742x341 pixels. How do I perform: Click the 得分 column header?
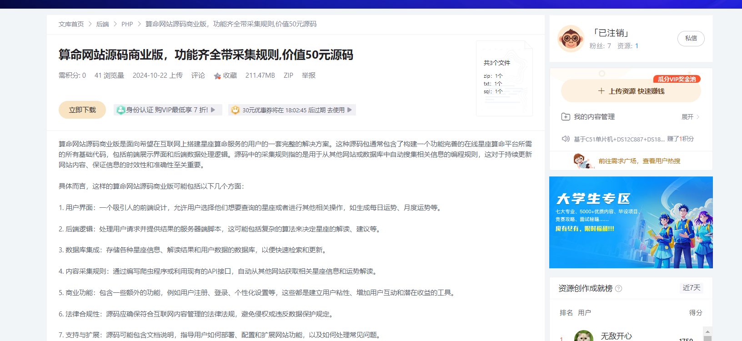click(x=696, y=313)
